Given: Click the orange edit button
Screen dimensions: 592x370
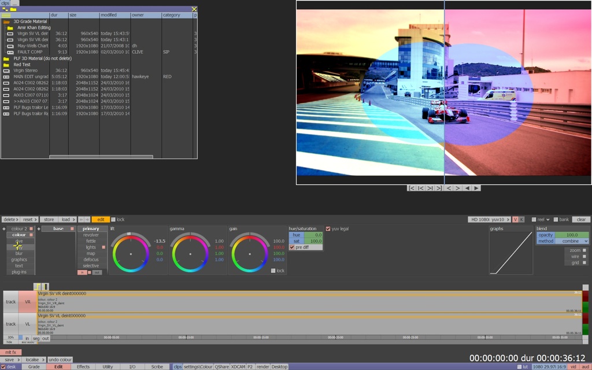Looking at the screenshot, I should [x=101, y=219].
